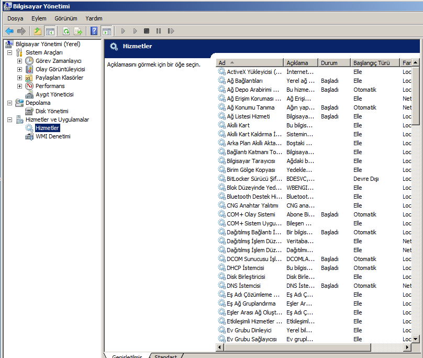Select the COM+ Olay Sistemi service
Screen dimensions: 423x358
(314, 214)
